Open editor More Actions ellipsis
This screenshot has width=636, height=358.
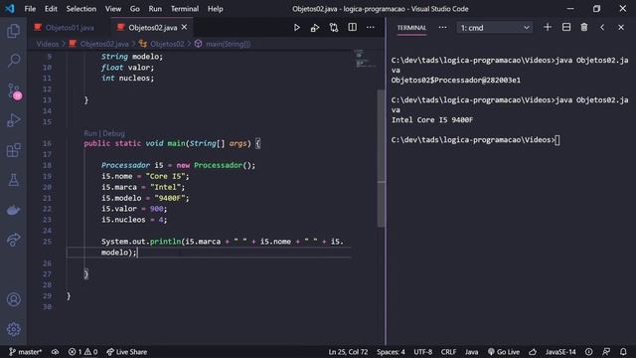371,28
